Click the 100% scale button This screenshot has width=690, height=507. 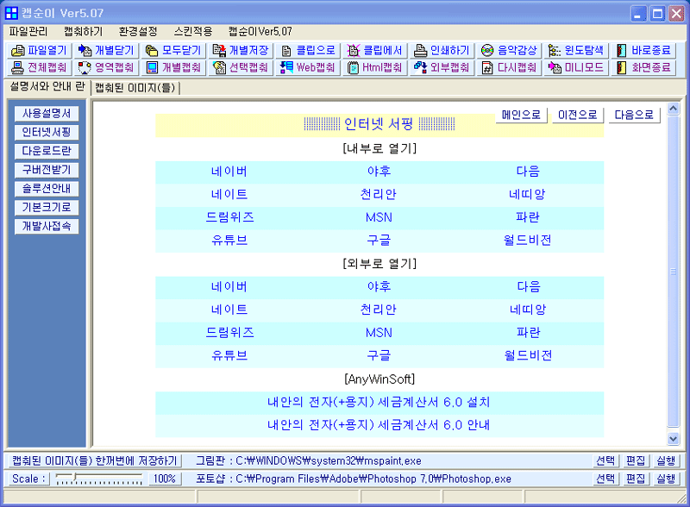point(165,479)
